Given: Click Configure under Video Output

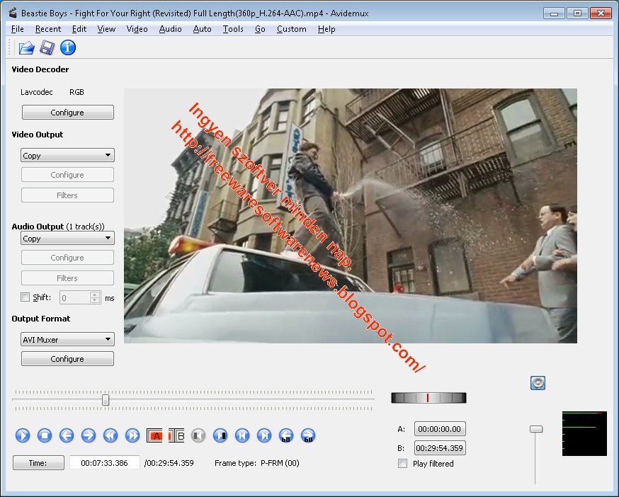Looking at the screenshot, I should 67,174.
